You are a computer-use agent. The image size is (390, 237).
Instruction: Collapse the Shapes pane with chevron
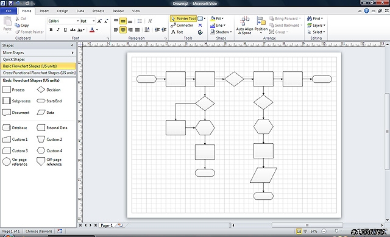tap(72, 46)
